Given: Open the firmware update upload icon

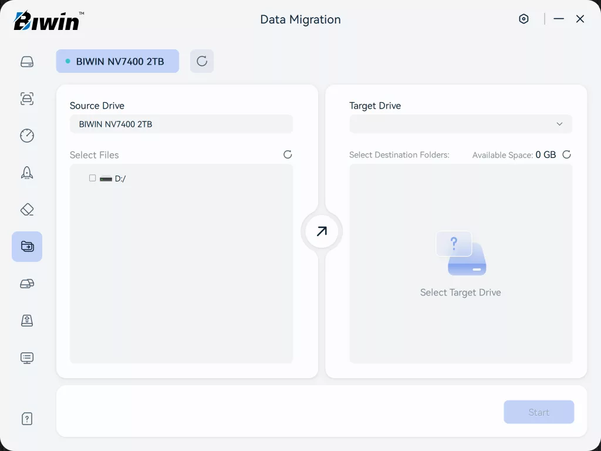Looking at the screenshot, I should tap(27, 320).
